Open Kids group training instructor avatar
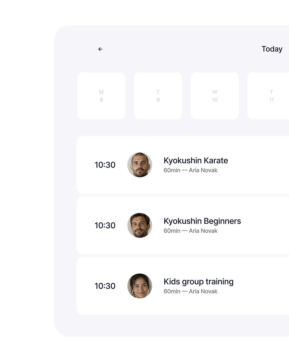This screenshot has width=289, height=362. click(140, 286)
